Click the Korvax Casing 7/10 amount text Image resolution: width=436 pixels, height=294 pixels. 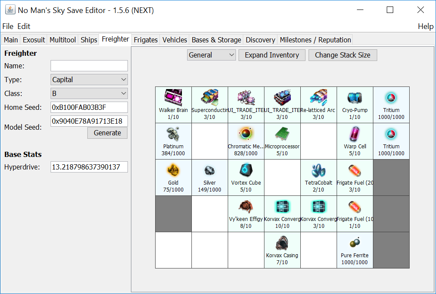pyautogui.click(x=282, y=262)
